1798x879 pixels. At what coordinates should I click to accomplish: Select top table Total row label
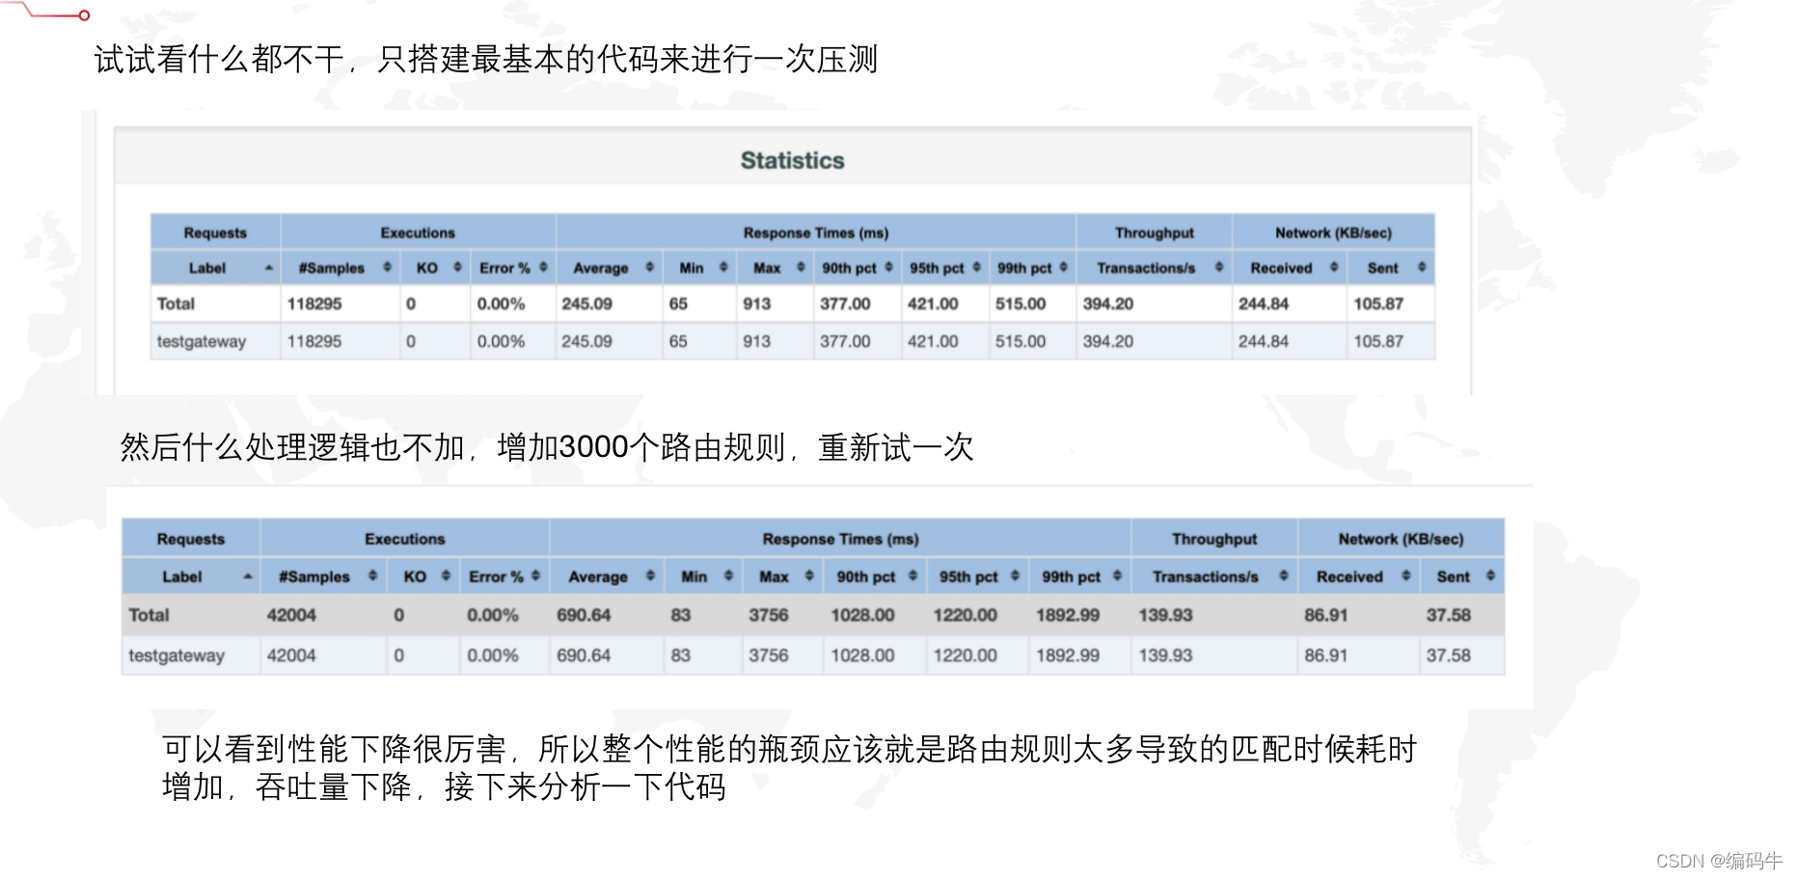[176, 304]
